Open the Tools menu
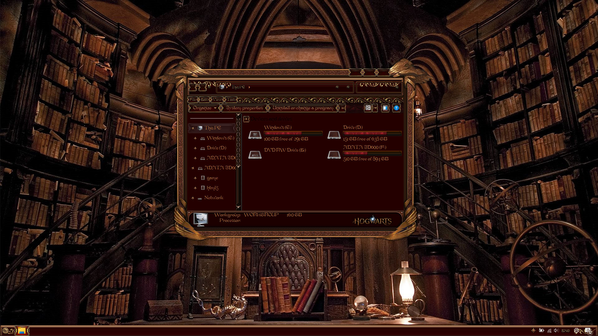Image resolution: width=598 pixels, height=336 pixels. [231, 100]
